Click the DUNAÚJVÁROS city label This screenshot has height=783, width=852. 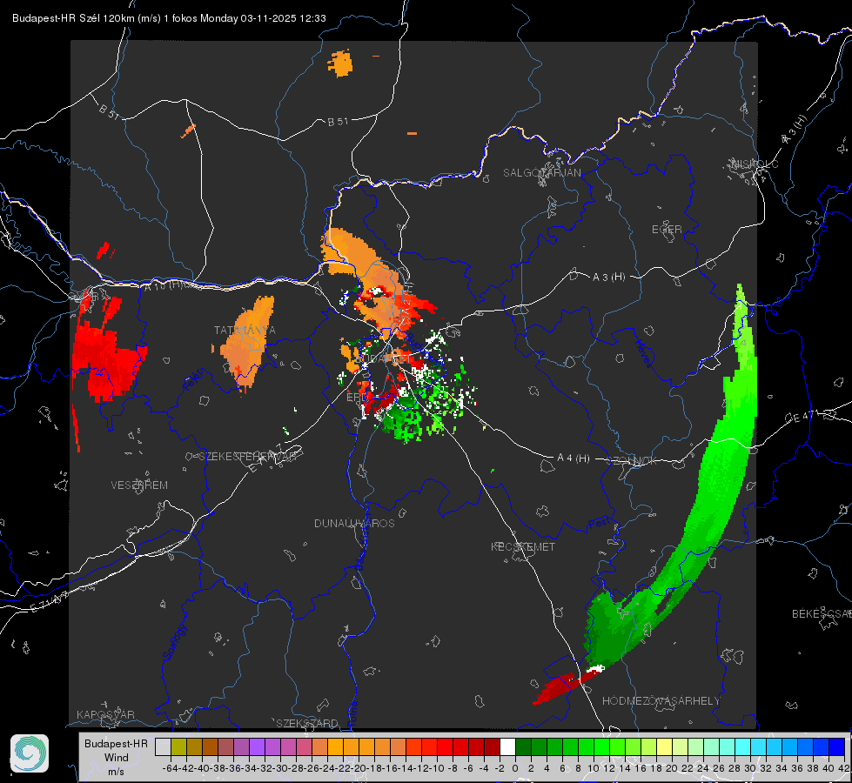coord(354,523)
